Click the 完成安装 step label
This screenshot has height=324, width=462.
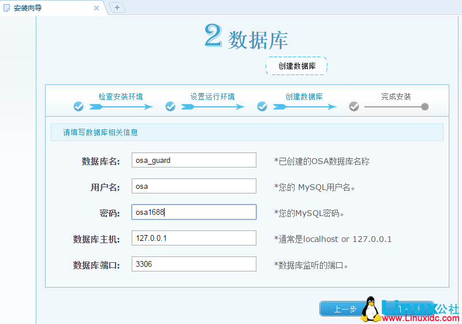(x=396, y=96)
